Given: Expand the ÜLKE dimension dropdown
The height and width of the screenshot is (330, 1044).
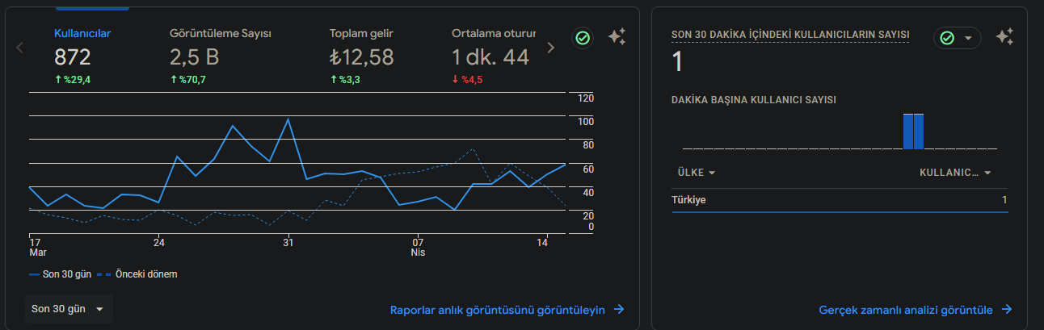Looking at the screenshot, I should (x=697, y=173).
